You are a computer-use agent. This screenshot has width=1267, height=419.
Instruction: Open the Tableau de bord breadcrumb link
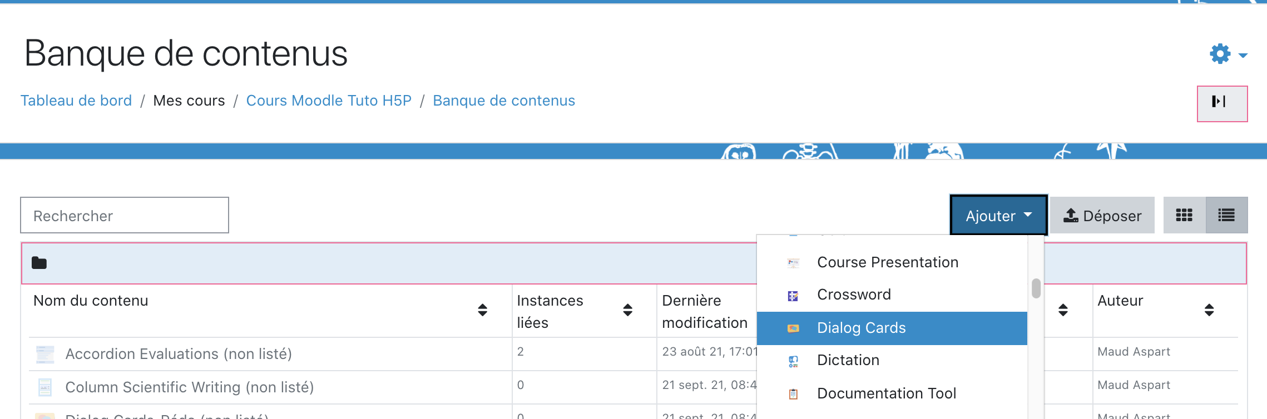pos(76,101)
